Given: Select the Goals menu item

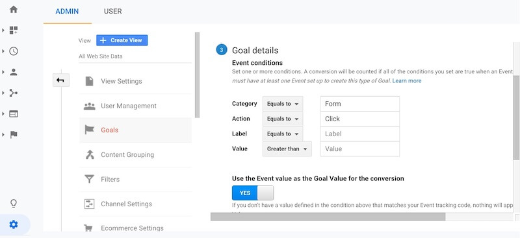Looking at the screenshot, I should coord(135,130).
